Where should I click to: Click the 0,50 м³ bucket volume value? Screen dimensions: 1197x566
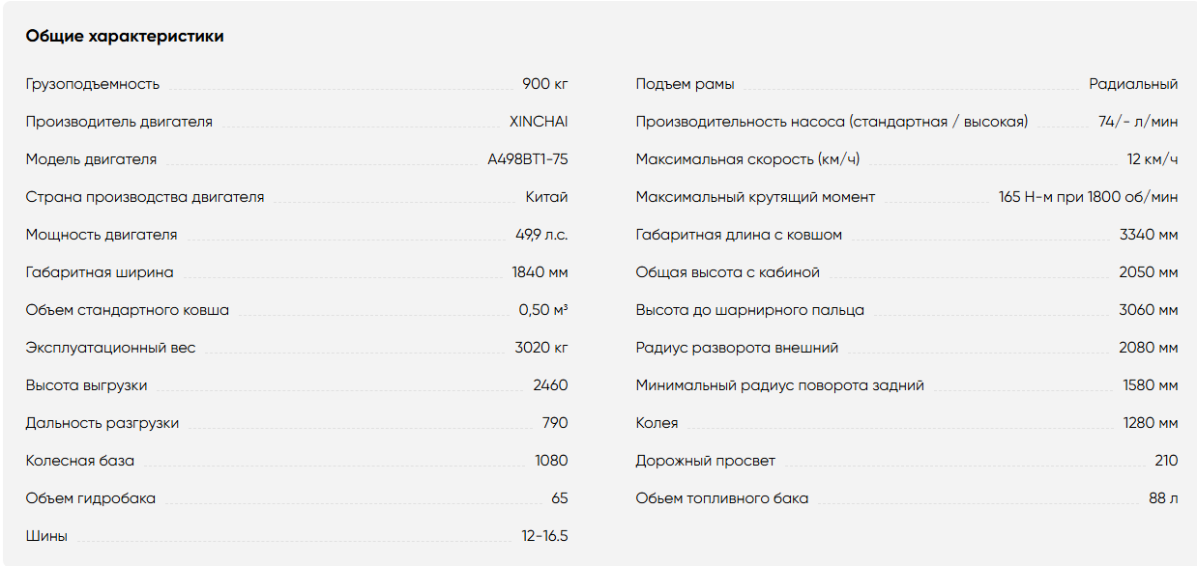[x=543, y=310]
